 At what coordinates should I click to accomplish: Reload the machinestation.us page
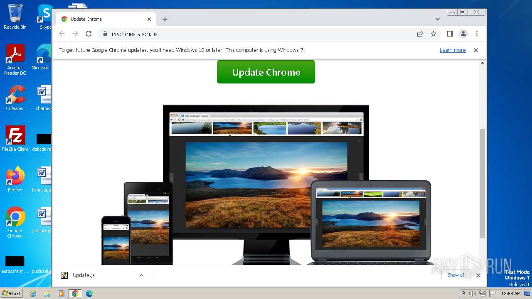tap(89, 34)
